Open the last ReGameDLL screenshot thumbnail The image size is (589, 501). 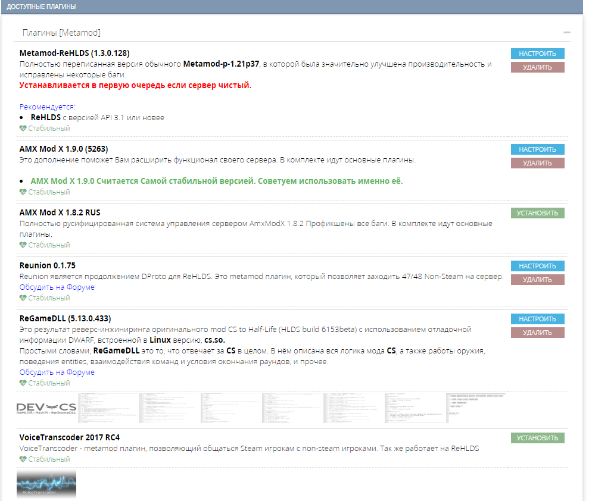tap(476, 408)
